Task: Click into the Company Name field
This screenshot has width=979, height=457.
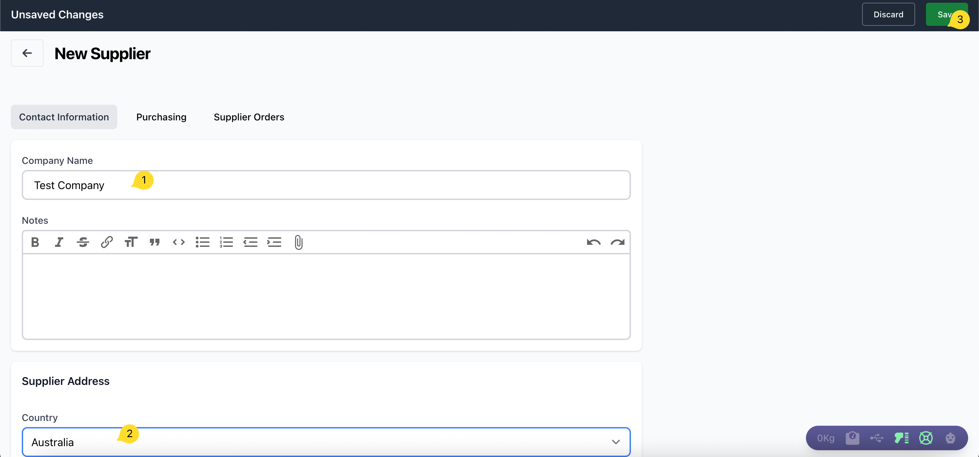Action: point(326,185)
